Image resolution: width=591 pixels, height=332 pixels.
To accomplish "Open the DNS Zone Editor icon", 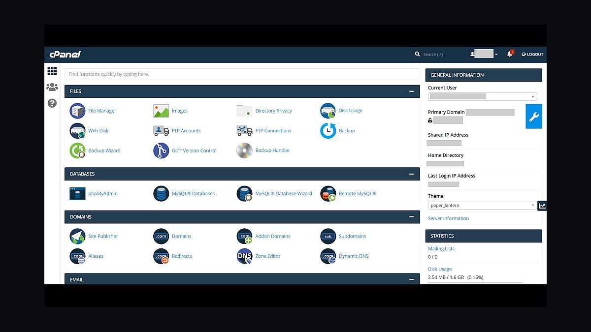I will [244, 256].
